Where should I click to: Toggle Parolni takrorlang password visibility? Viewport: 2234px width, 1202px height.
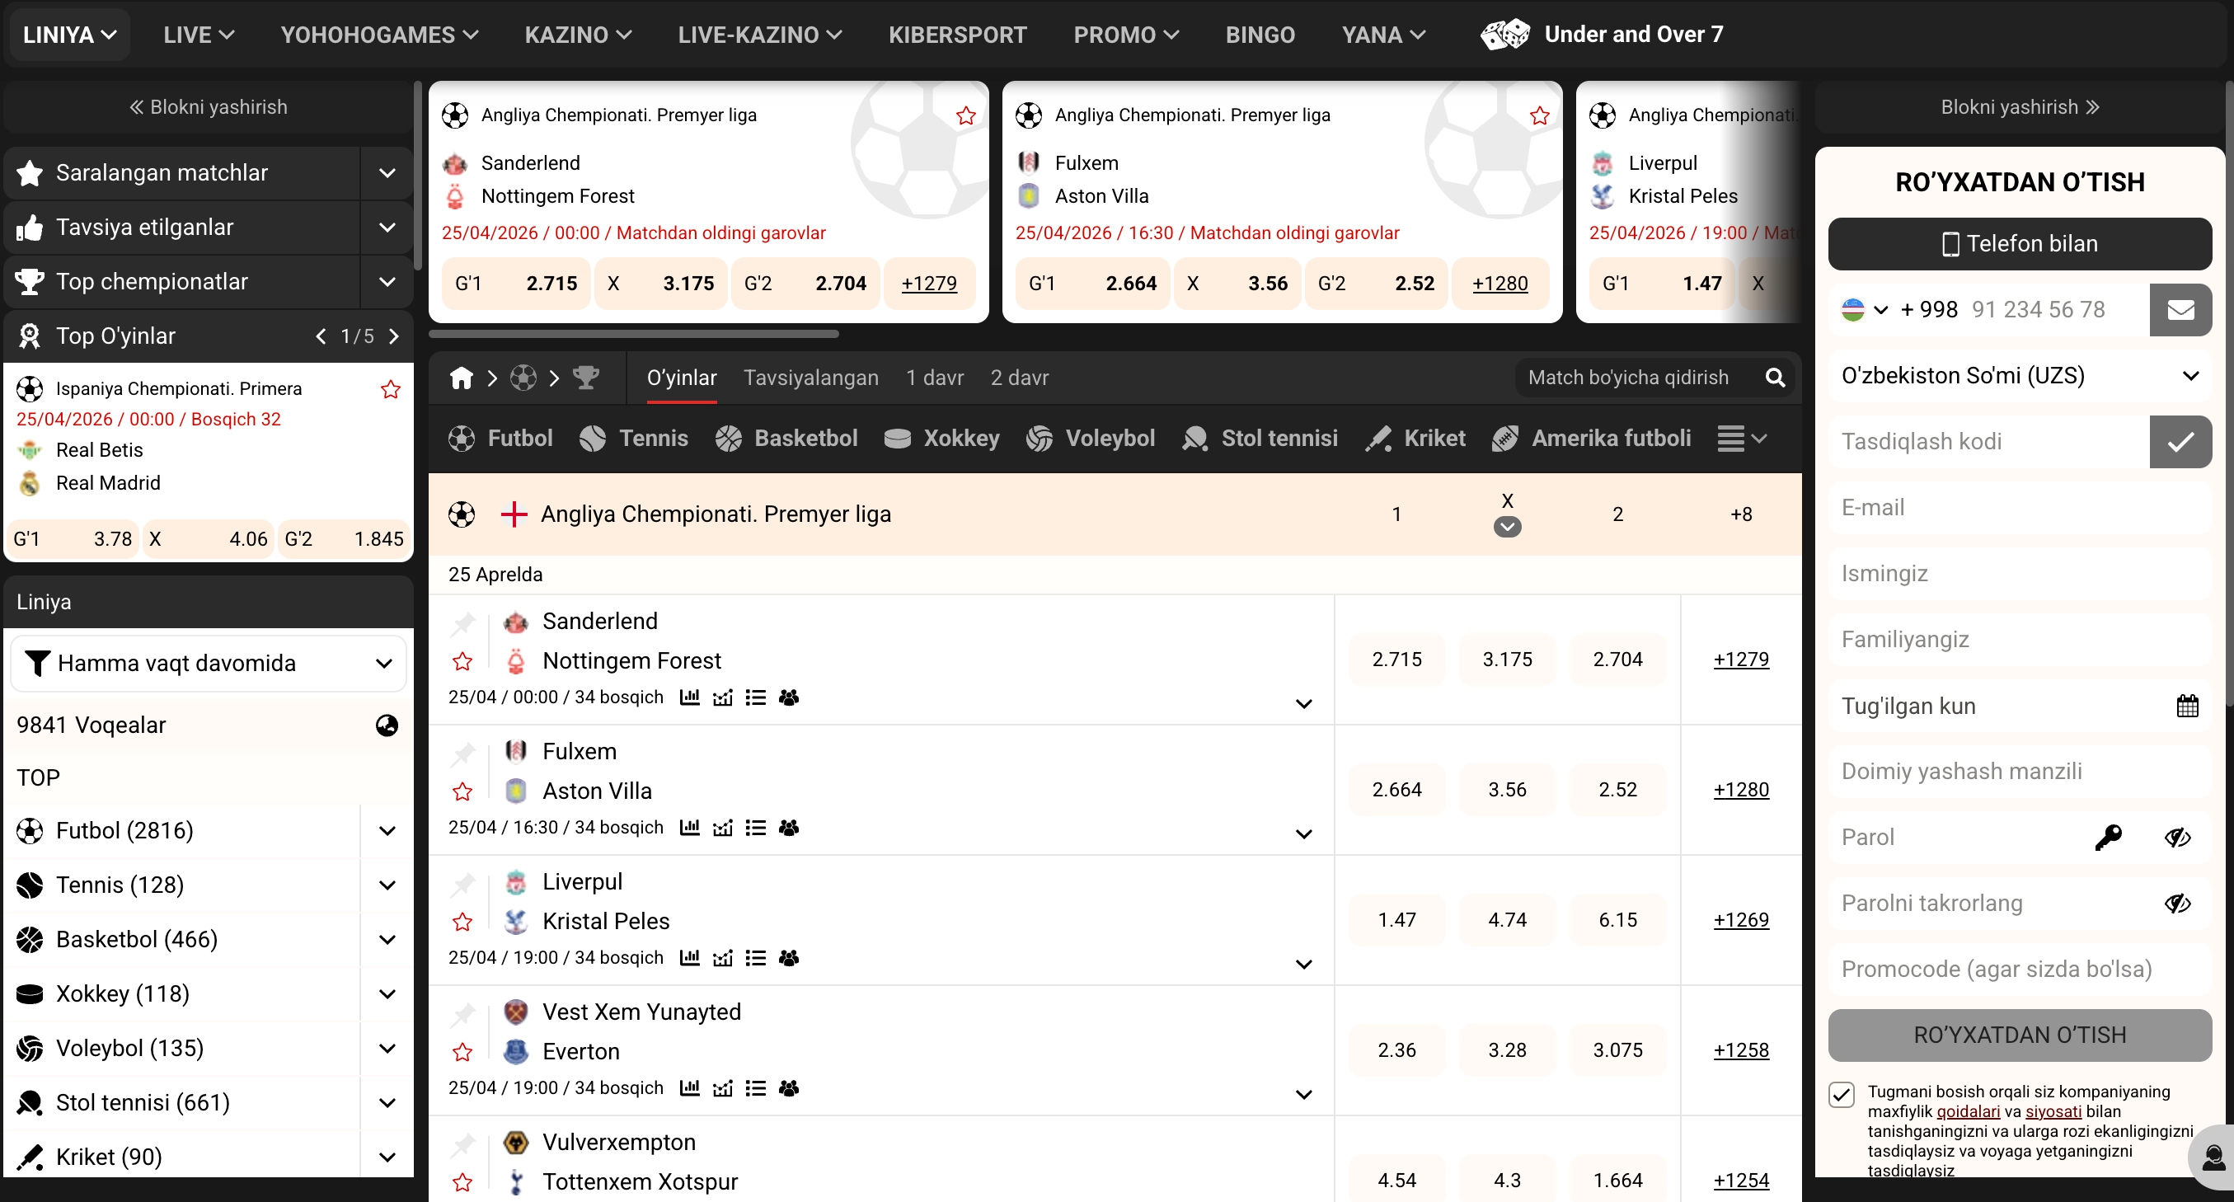[x=2178, y=904]
